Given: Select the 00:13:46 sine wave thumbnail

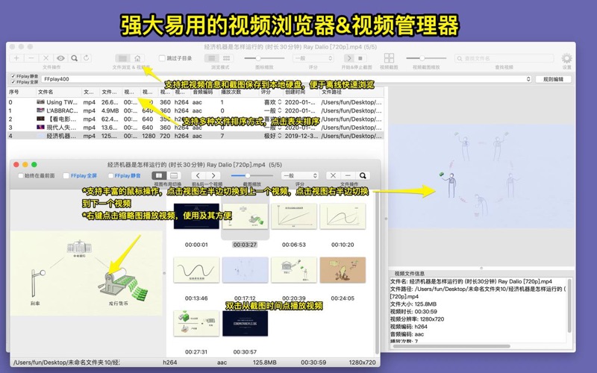Looking at the screenshot, I should [196, 270].
